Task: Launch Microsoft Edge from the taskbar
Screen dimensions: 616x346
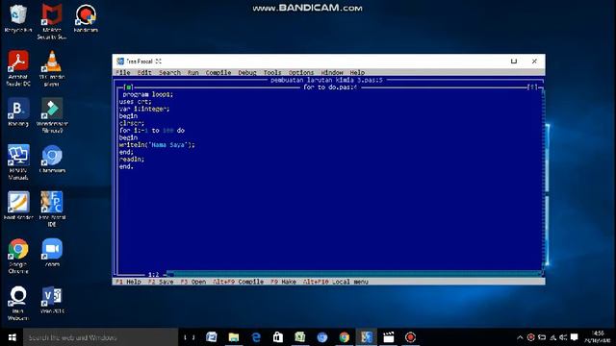Action: point(256,337)
